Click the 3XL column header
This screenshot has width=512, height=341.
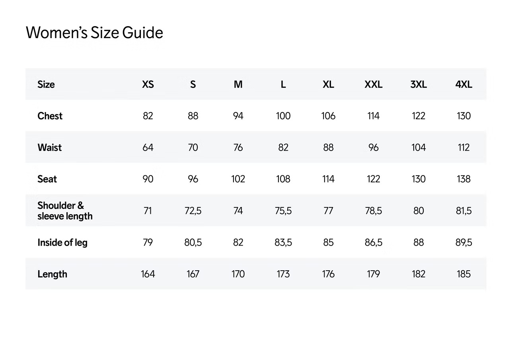(419, 84)
